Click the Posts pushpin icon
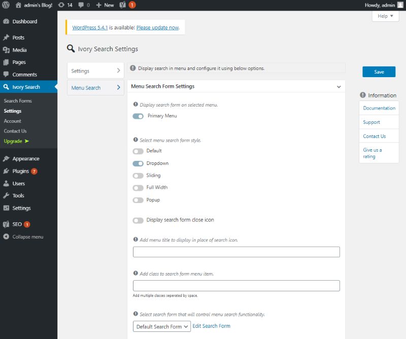 (6, 38)
